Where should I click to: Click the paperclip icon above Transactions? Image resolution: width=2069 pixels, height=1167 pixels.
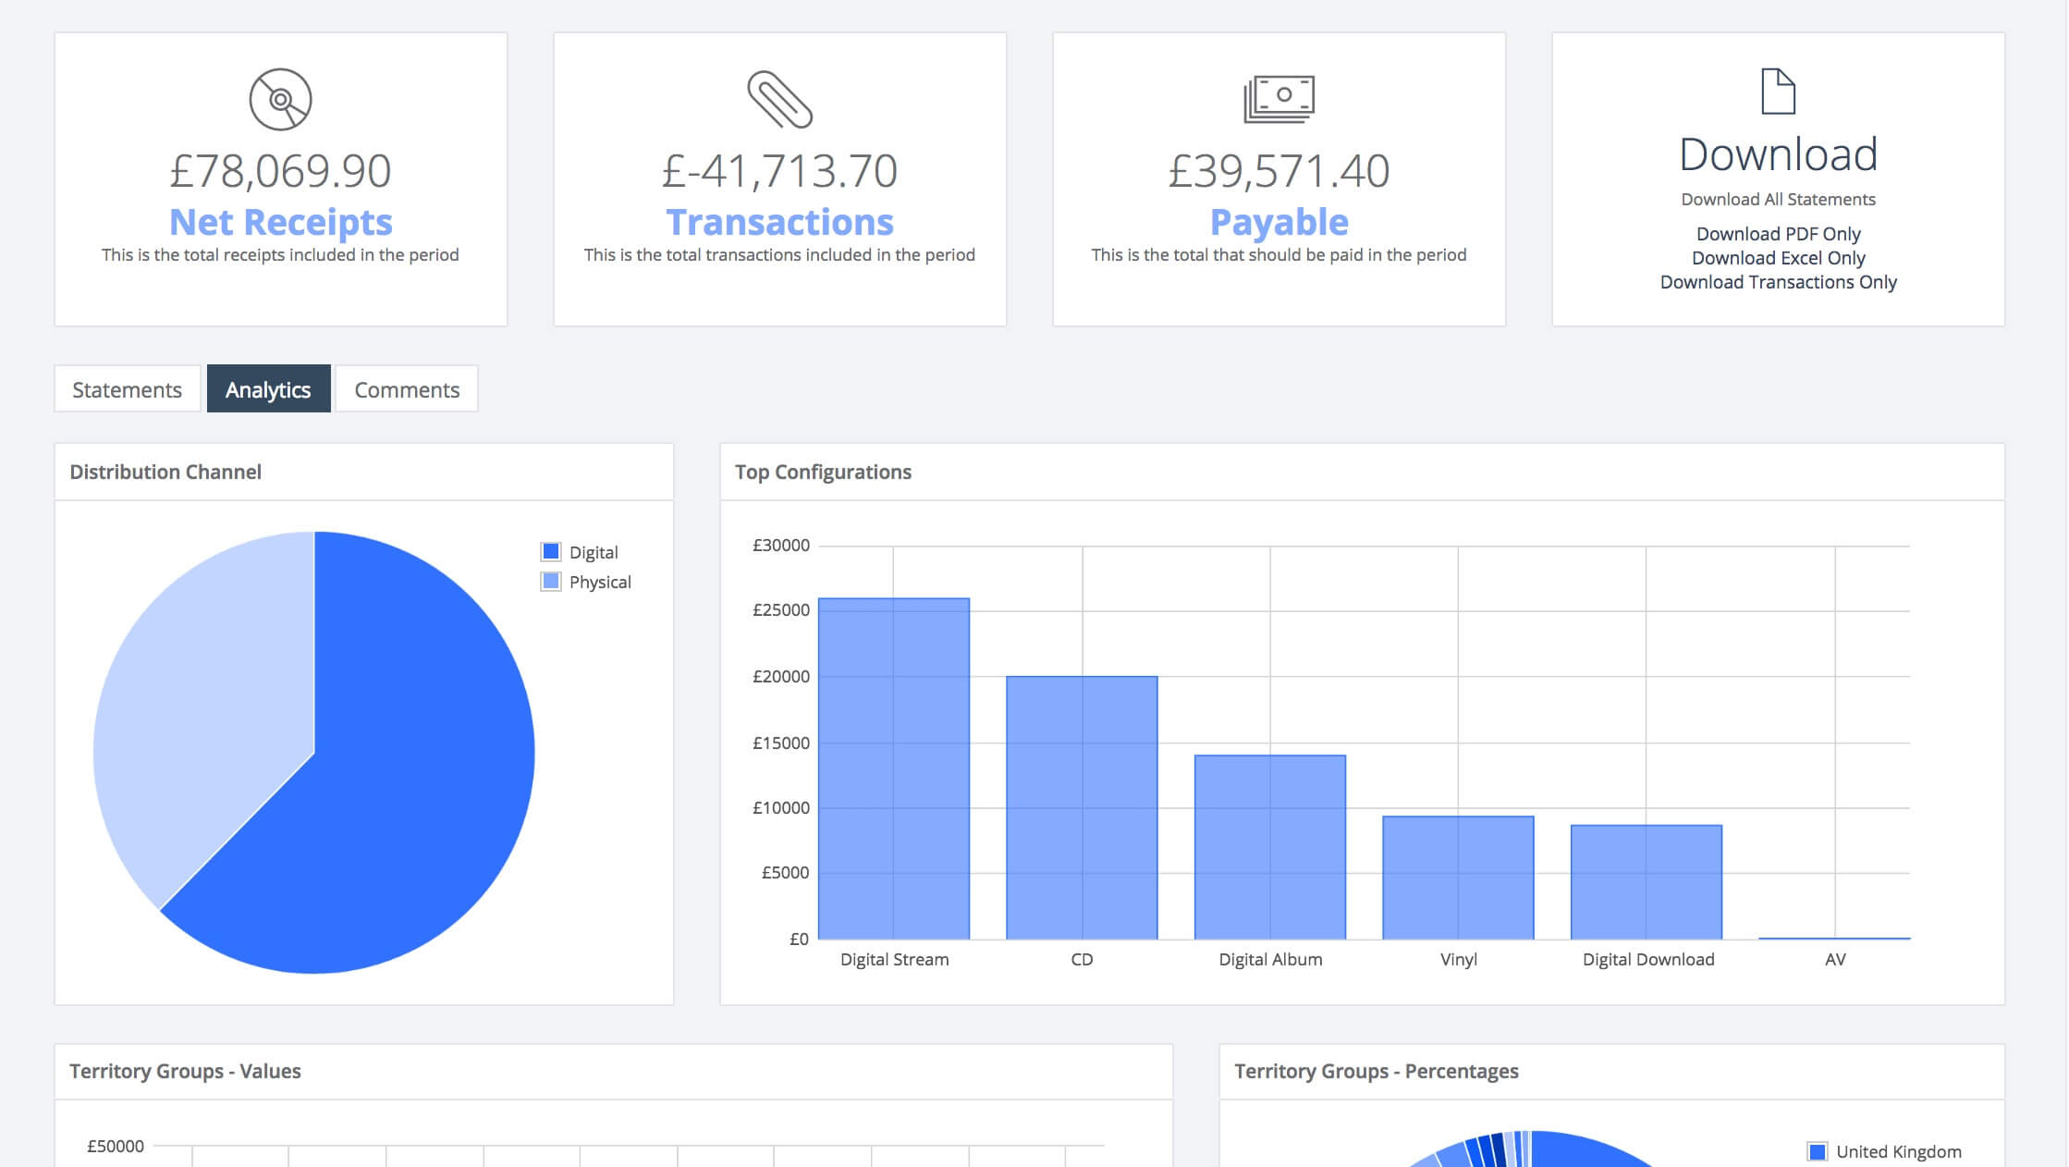click(779, 99)
